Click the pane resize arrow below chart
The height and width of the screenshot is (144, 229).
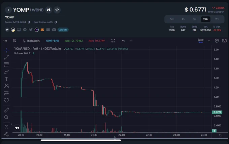[115, 138]
